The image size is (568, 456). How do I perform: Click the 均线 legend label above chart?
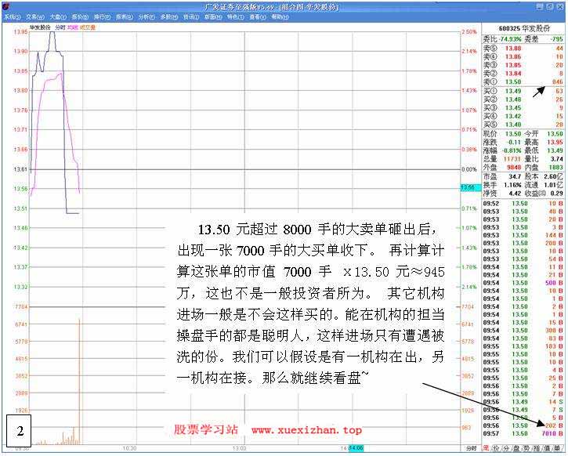pyautogui.click(x=72, y=27)
